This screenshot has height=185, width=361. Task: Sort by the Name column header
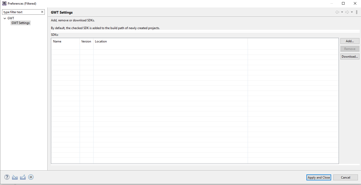pyautogui.click(x=65, y=41)
